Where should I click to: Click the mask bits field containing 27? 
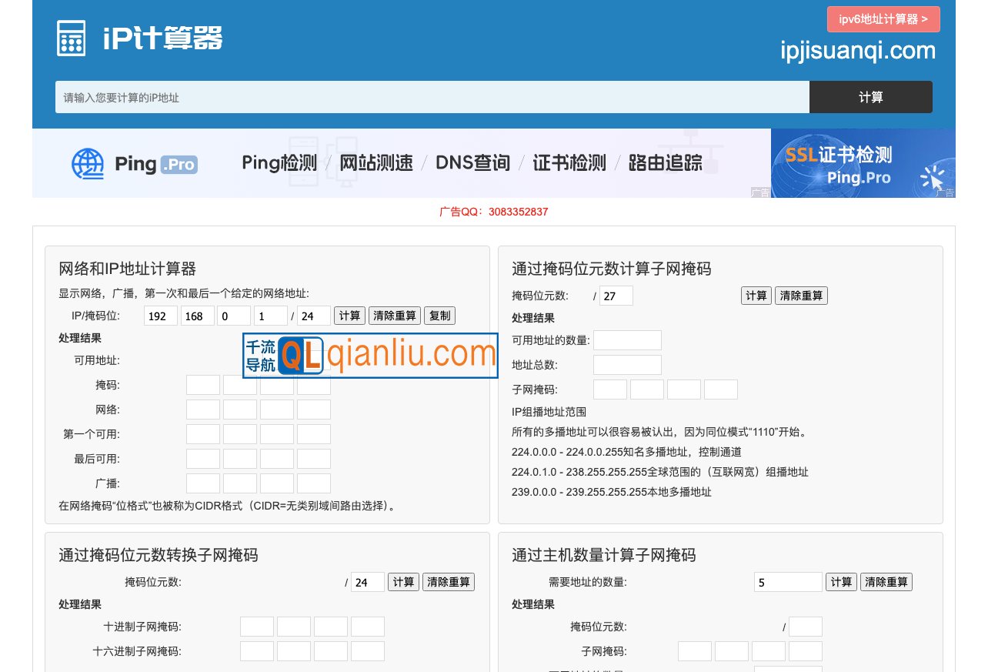(616, 295)
